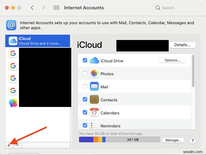Click the Contacts app icon
Viewport: 206px width, 155px height.
click(94, 99)
